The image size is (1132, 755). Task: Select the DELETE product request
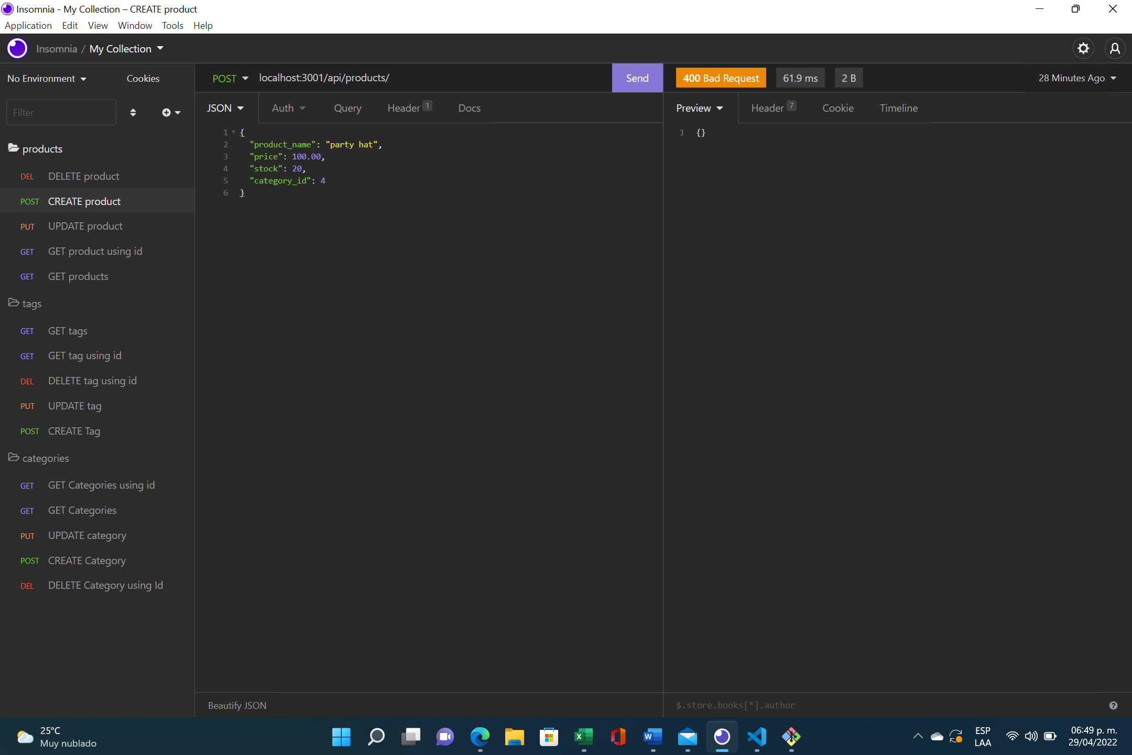(x=97, y=176)
